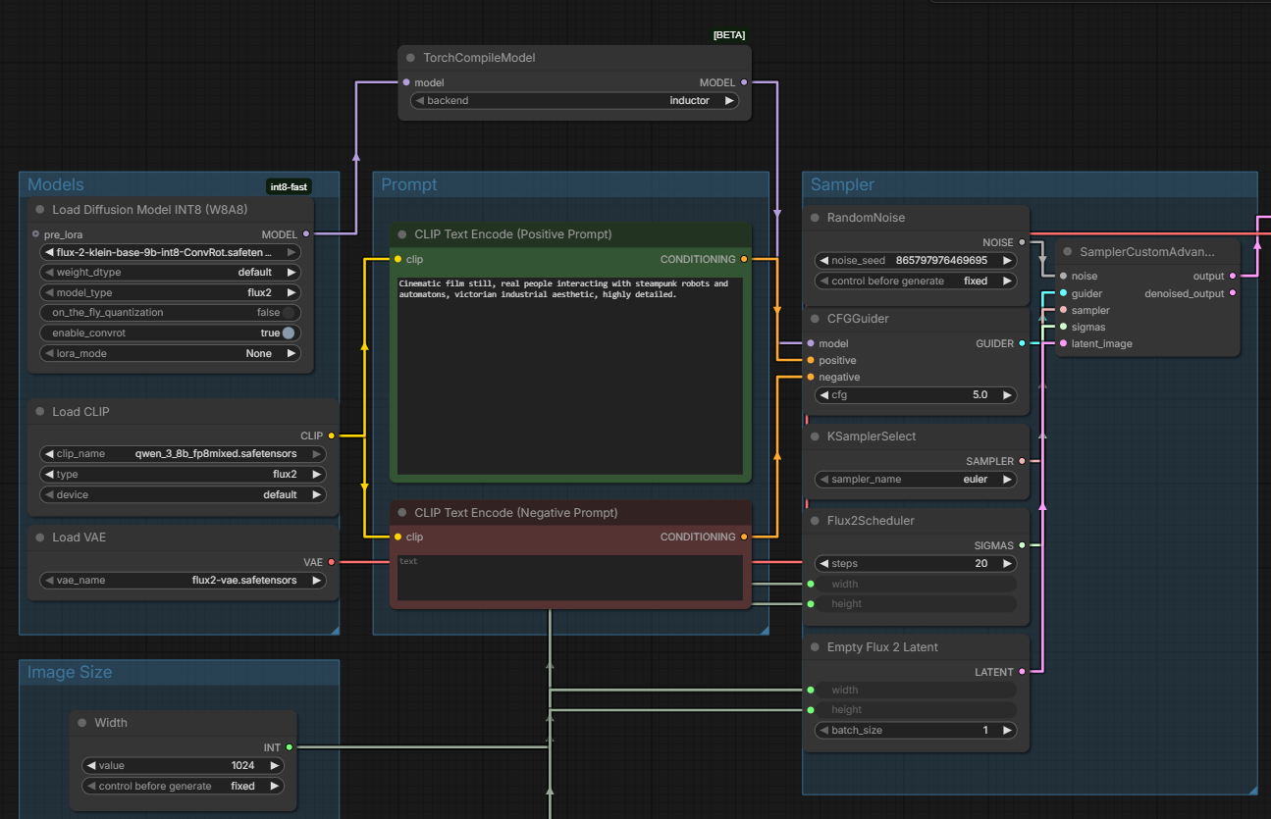Click the latent_image input port on SamplerCustomAdvanced
Viewport: 1271px width, 819px height.
pos(1063,343)
